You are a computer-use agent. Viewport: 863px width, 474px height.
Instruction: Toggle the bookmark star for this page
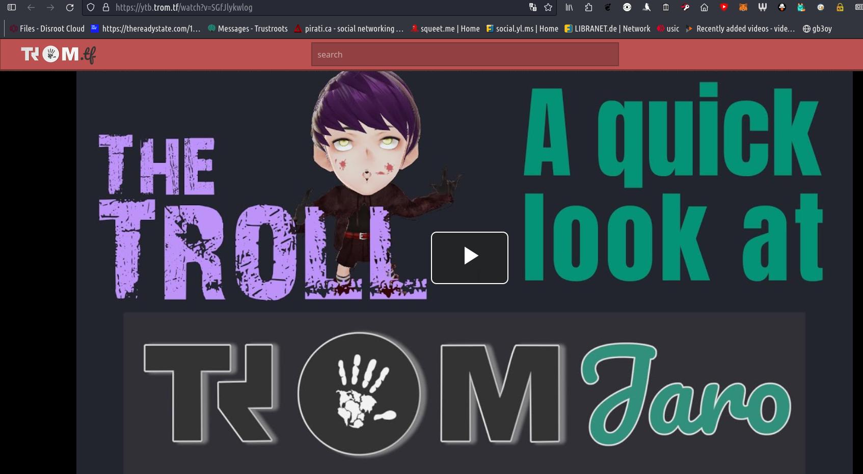548,8
